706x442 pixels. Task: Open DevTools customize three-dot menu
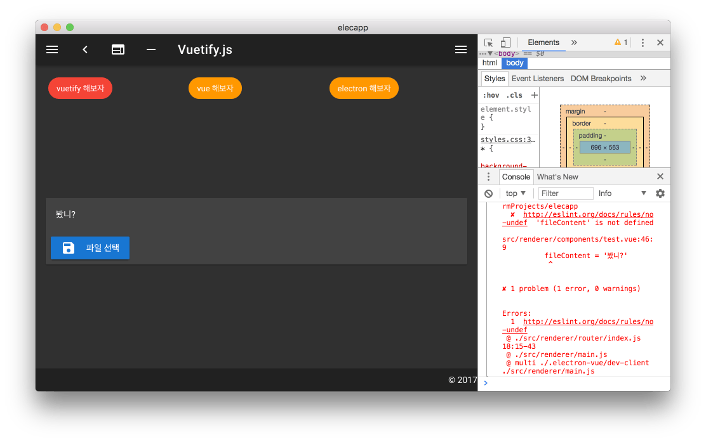pyautogui.click(x=643, y=42)
